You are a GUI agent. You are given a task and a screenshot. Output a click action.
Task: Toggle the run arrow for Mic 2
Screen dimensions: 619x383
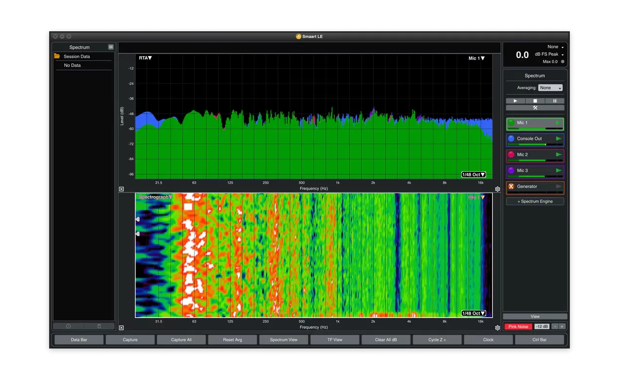tap(559, 155)
